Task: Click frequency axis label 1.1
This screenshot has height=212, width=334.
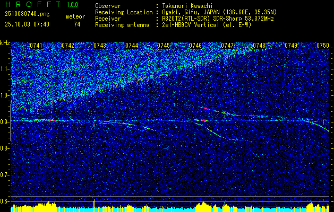Action: pyautogui.click(x=5, y=69)
